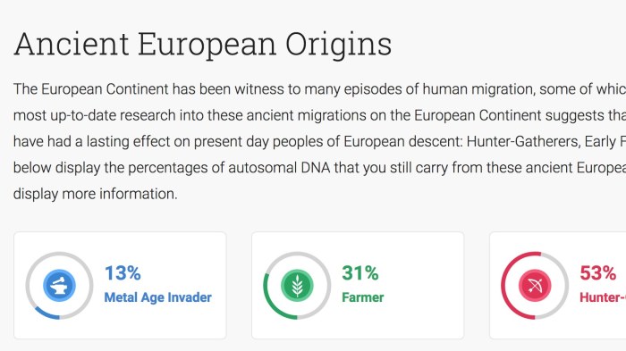Click the line starting 'below display the percentages'
The width and height of the screenshot is (626, 351).
(x=319, y=168)
